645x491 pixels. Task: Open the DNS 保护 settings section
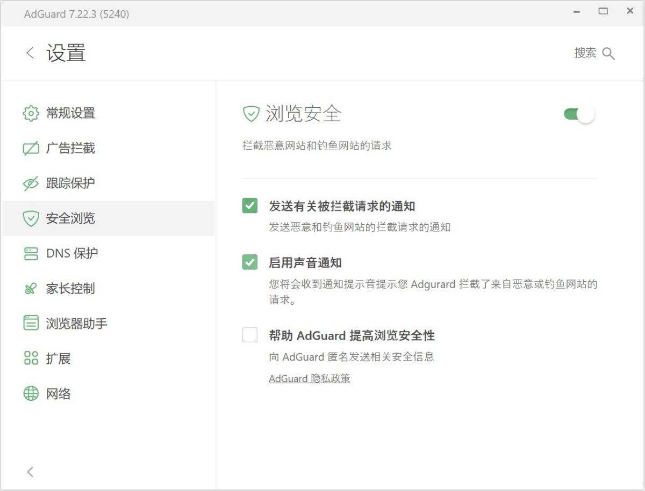coord(72,253)
